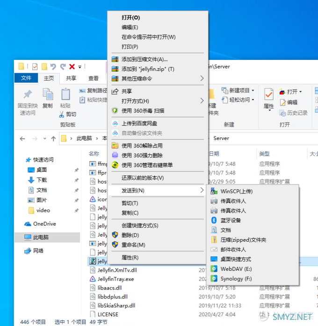Open the Quick Access Toolbar customize dropdown
This screenshot has width=318, height=326.
[x=80, y=67]
